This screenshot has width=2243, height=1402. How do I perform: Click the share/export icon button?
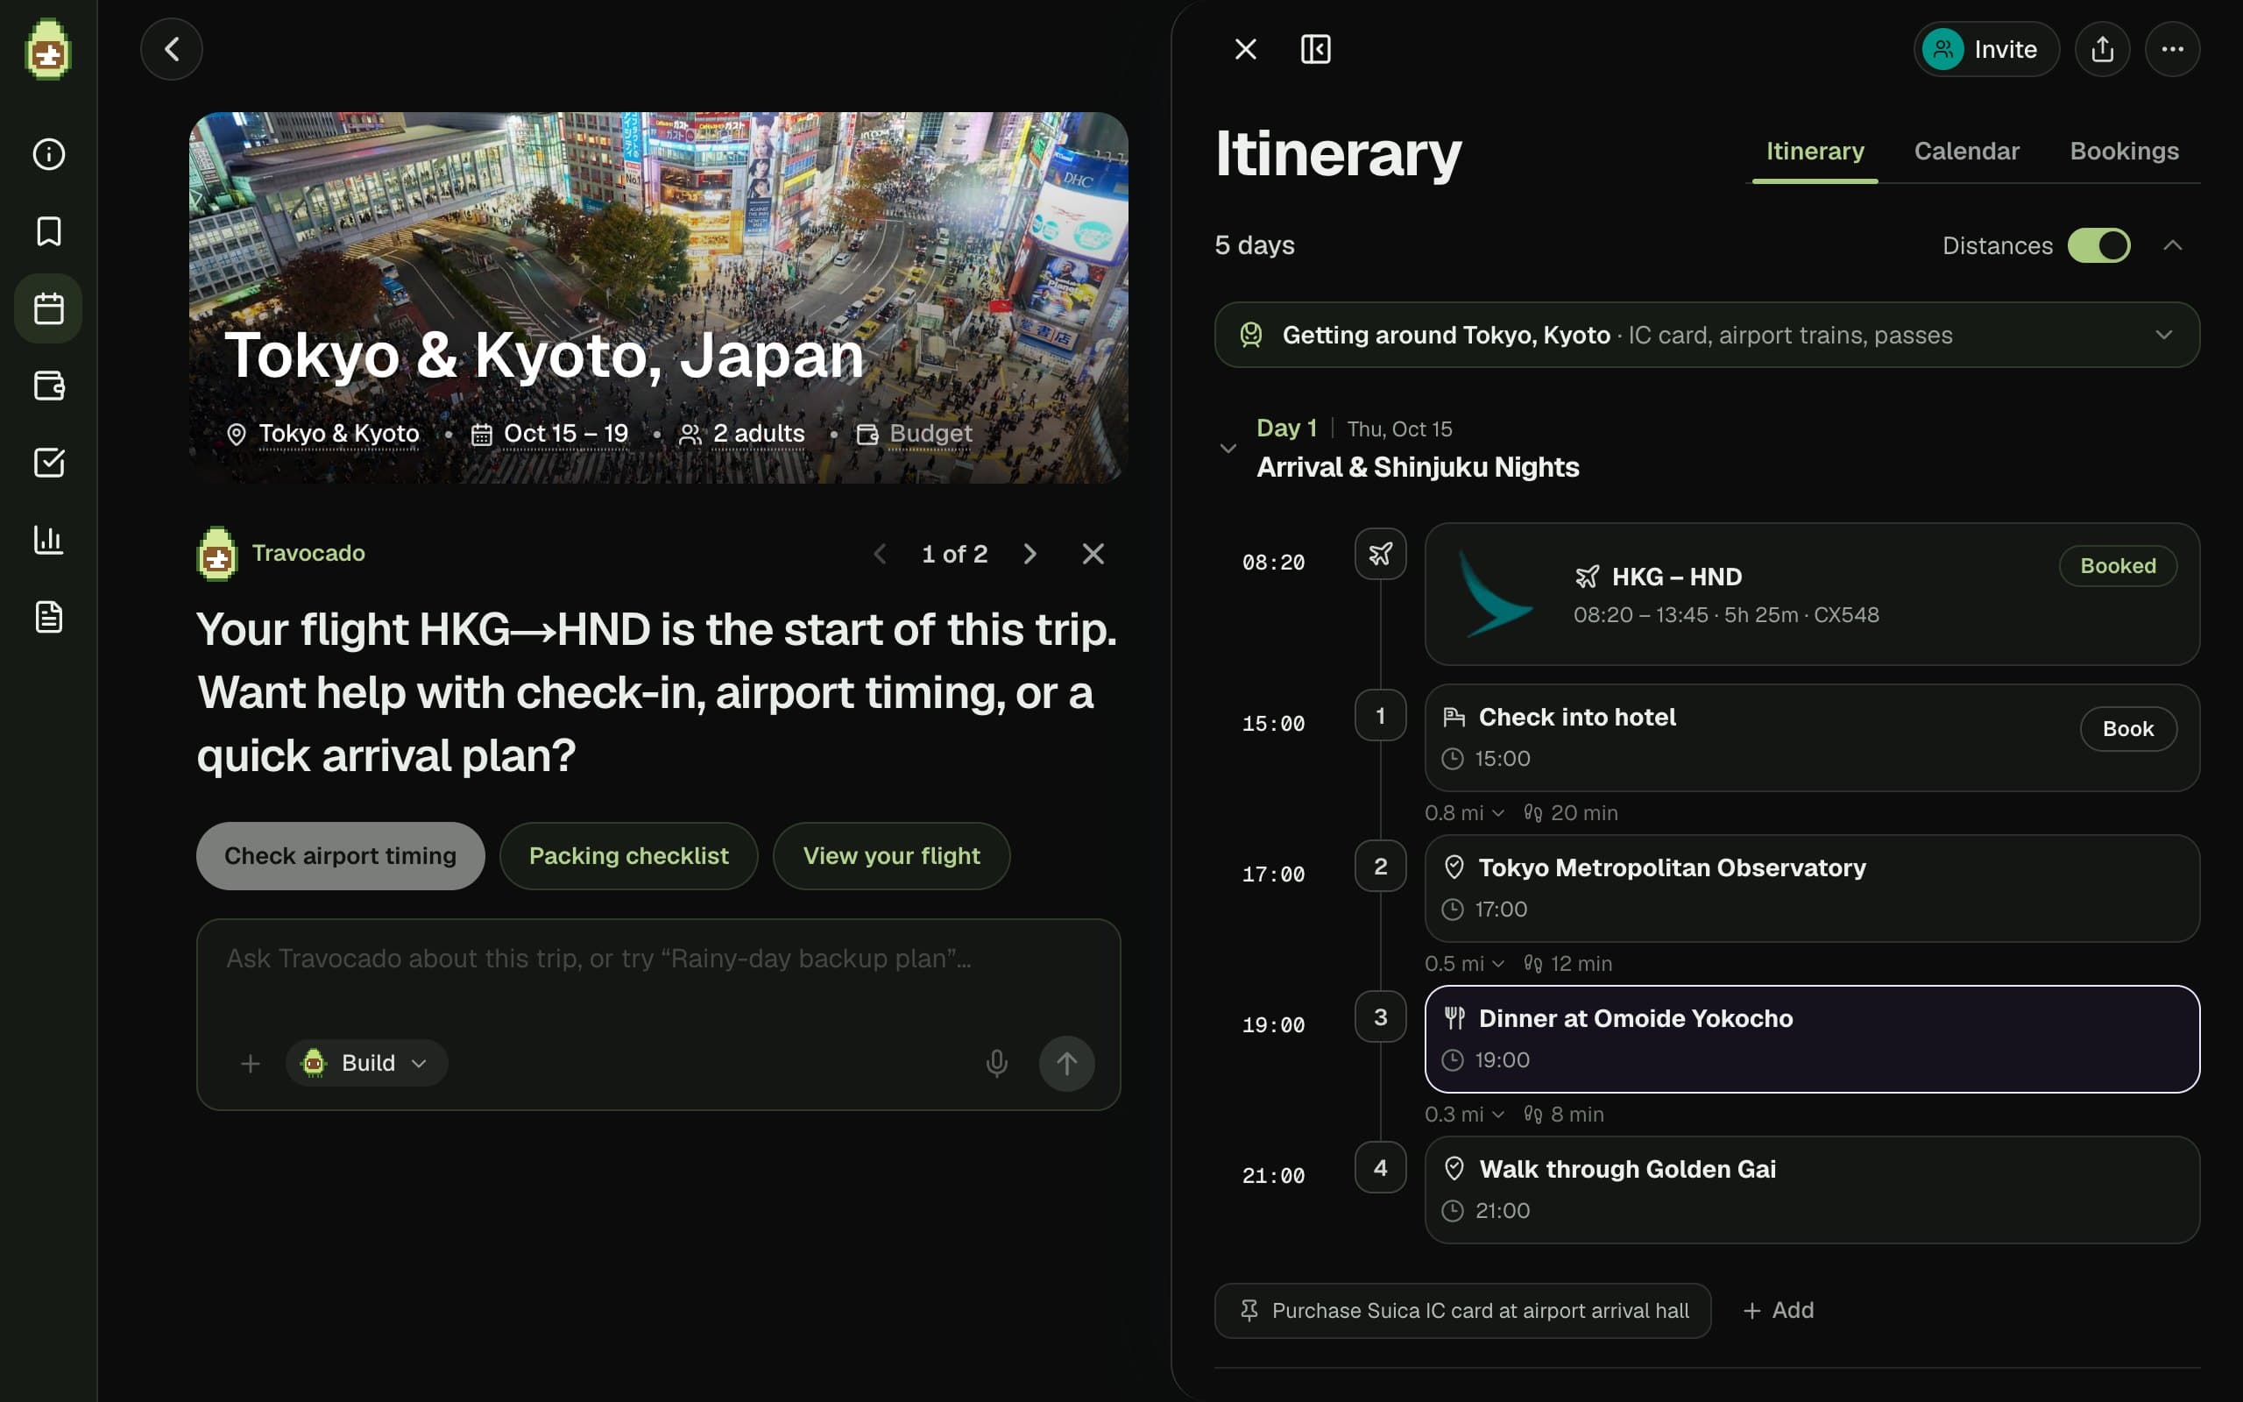(2102, 49)
